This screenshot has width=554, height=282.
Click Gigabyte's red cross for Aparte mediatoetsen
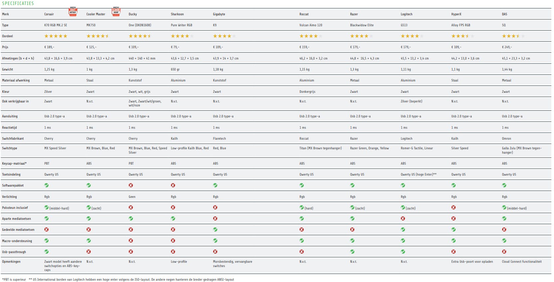tap(215, 218)
